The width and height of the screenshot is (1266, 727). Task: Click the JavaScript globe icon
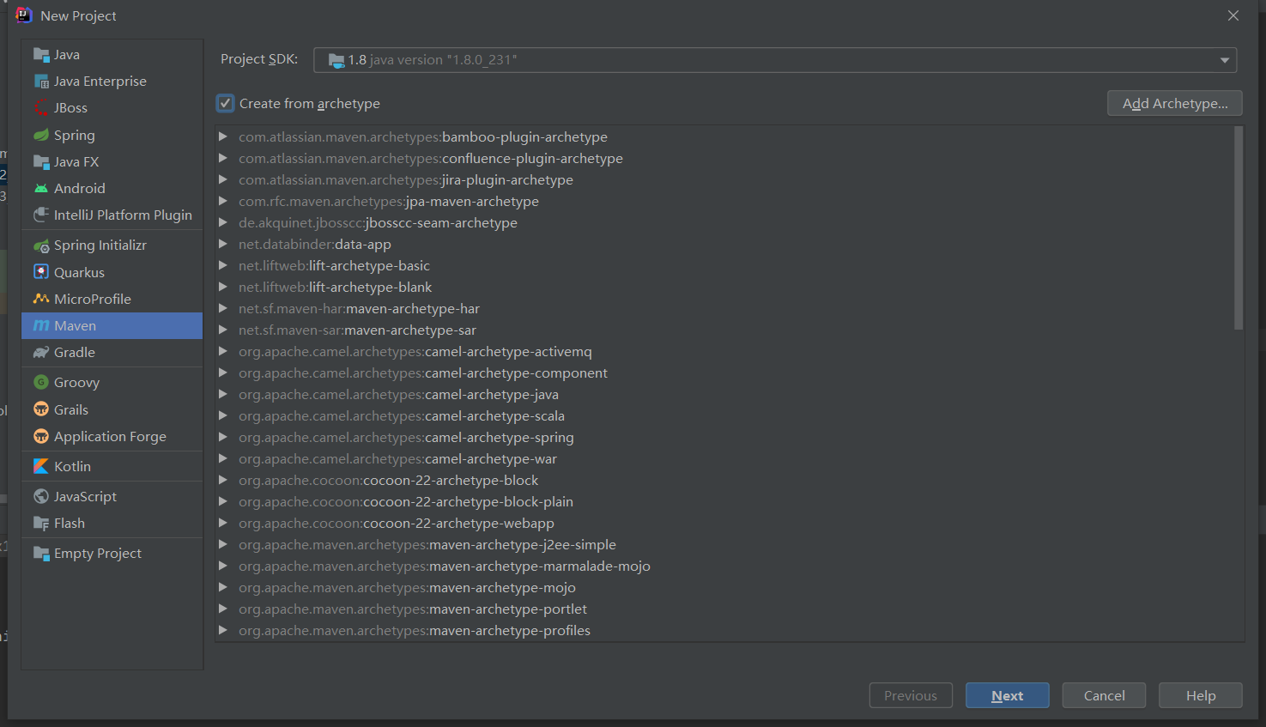click(x=41, y=496)
